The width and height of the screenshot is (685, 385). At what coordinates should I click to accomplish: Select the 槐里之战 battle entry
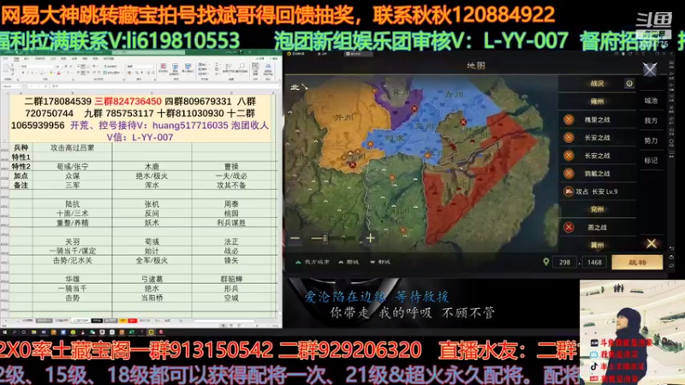[597, 120]
